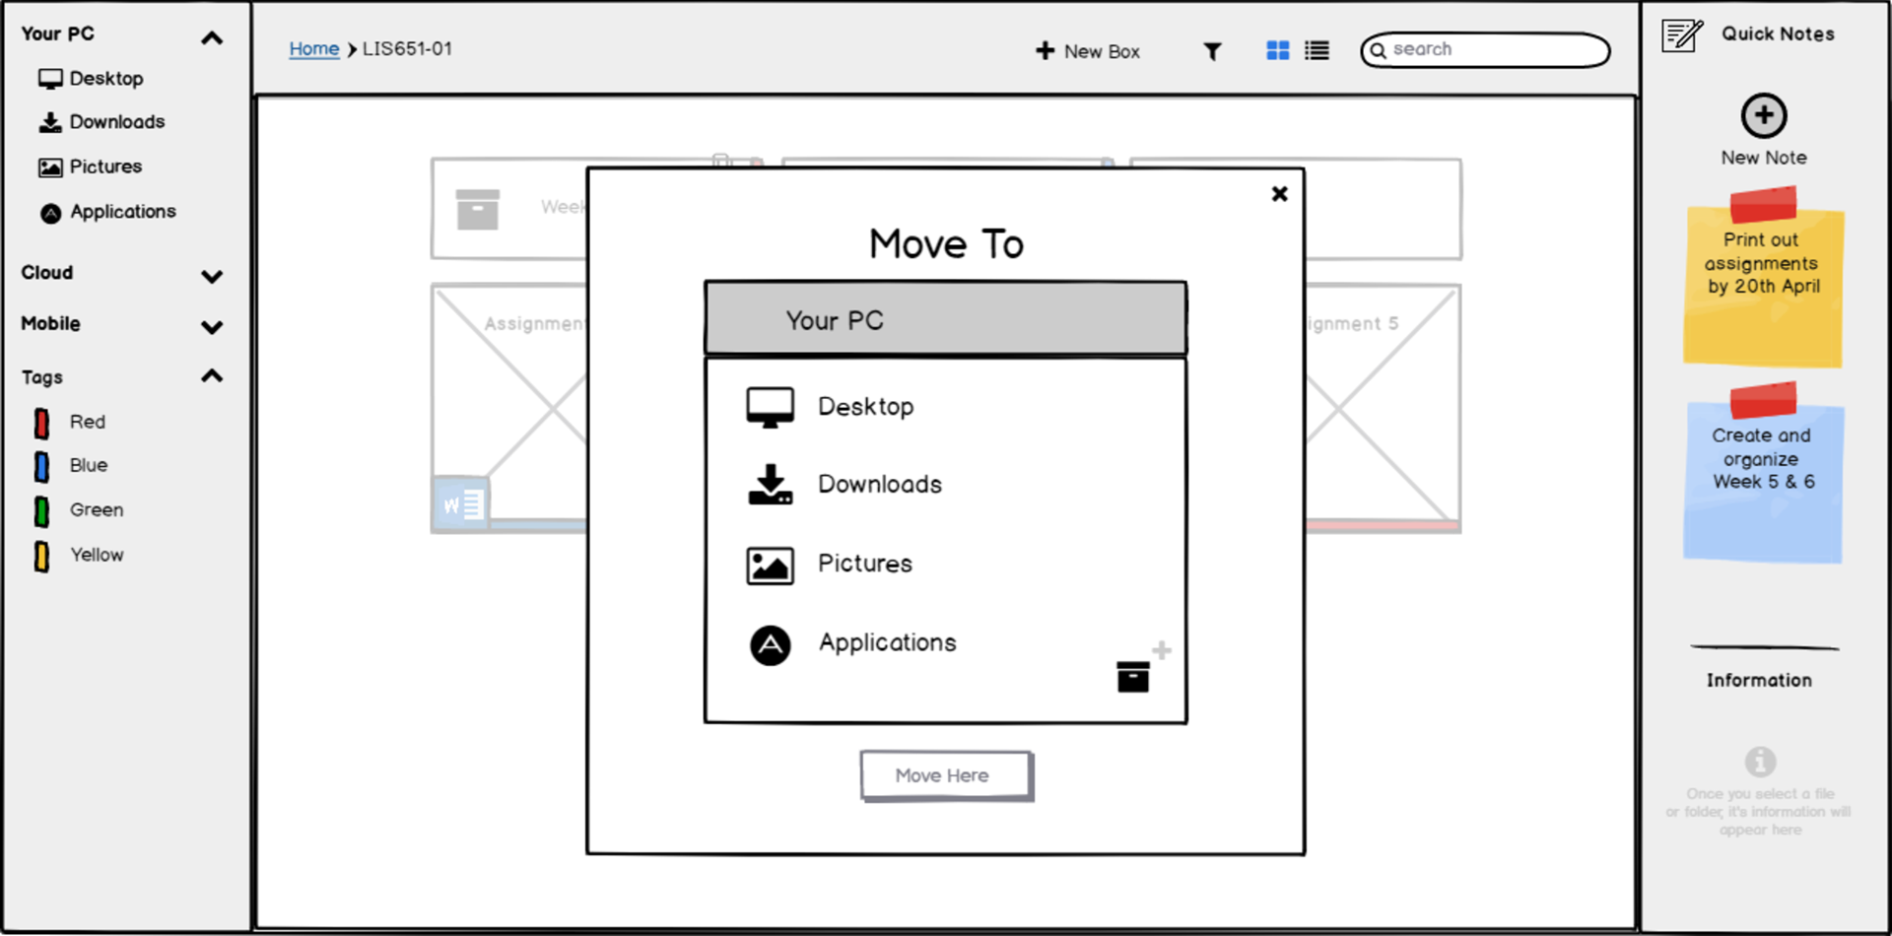Click the Assignment 5 thumbnail

pyautogui.click(x=1382, y=408)
